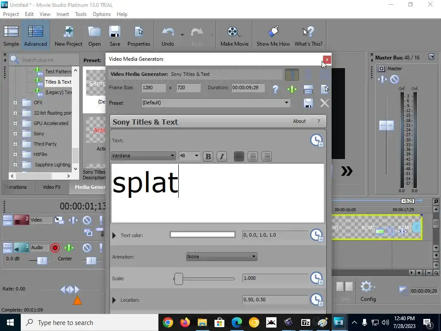Open the Help menu
Image resolution: width=441 pixels, height=331 pixels.
122,14
